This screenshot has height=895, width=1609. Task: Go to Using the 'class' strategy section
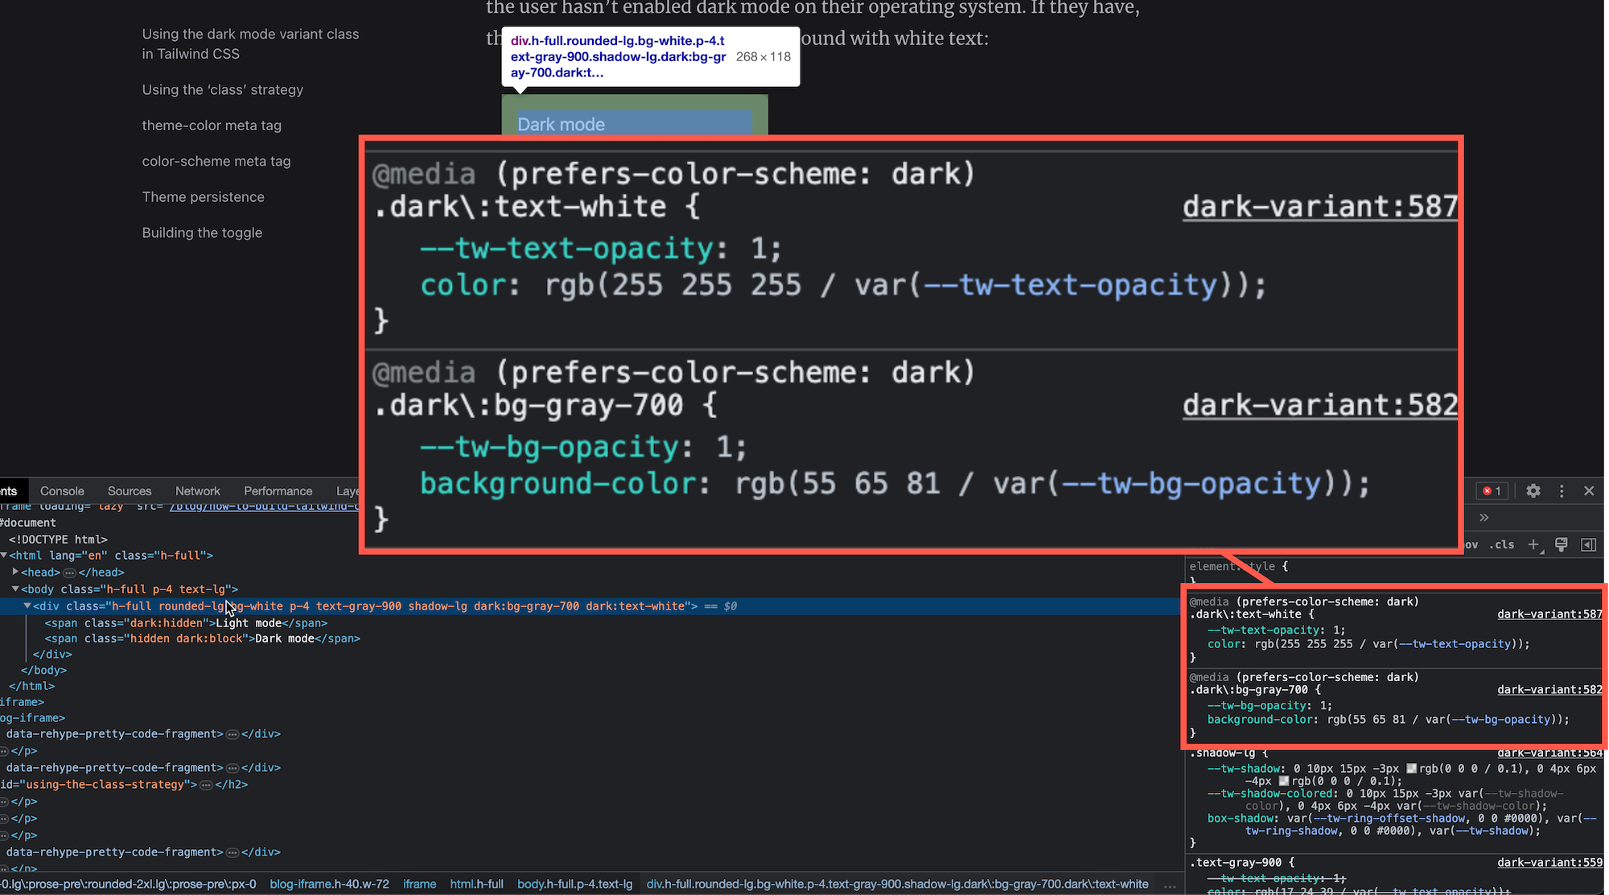(223, 90)
